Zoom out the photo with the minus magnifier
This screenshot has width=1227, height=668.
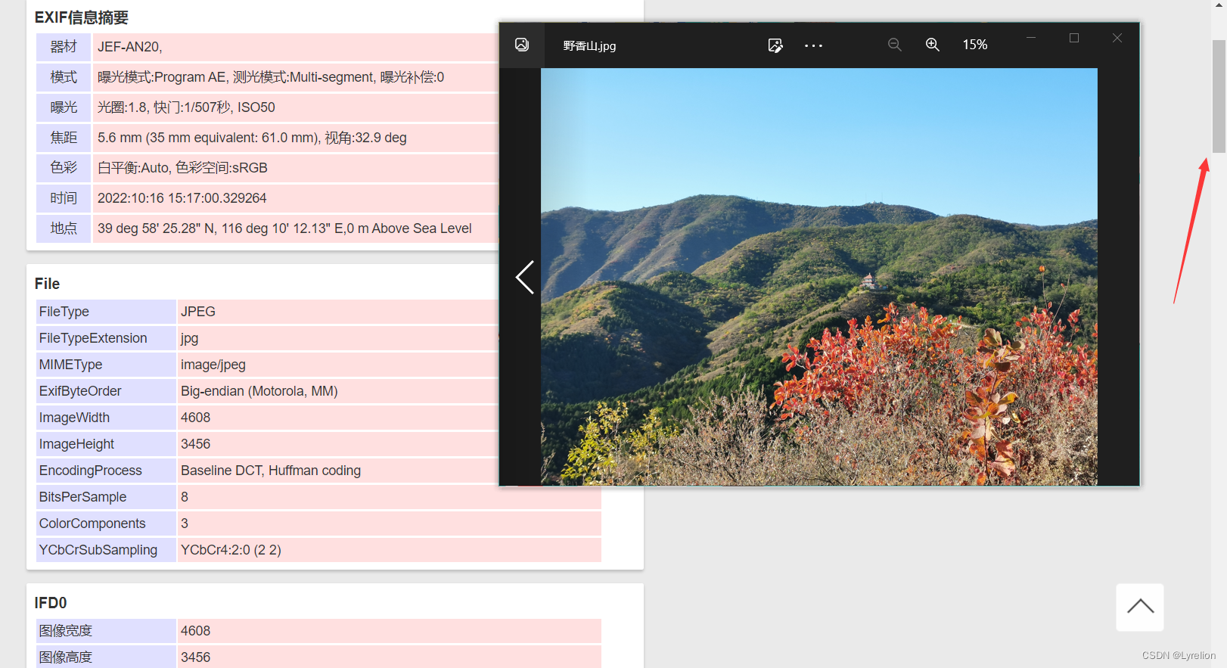(x=895, y=45)
